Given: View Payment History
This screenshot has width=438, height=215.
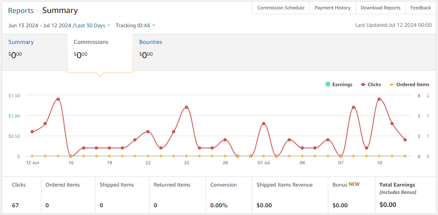Looking at the screenshot, I should 332,8.
